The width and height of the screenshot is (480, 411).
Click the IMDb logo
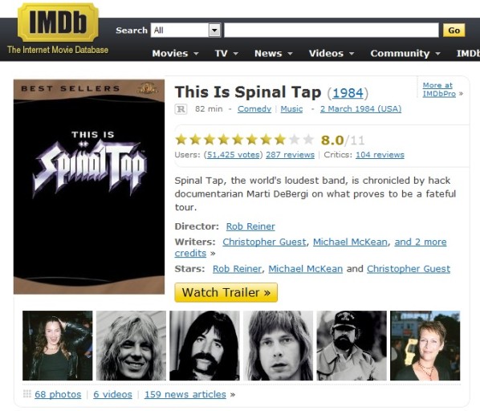(58, 22)
